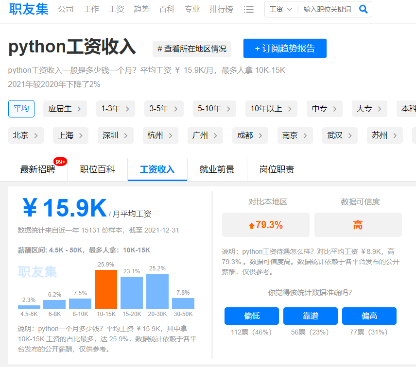Image resolution: width=416 pixels, height=367 pixels.
Task: Expand the 应届生 experience filter
Action: pyautogui.click(x=65, y=109)
